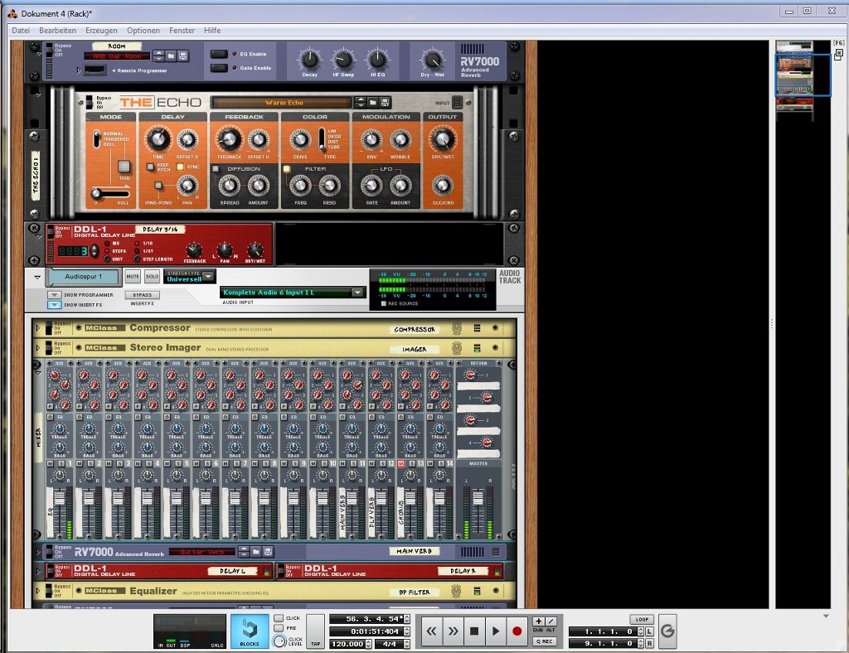Enable the CLICK checkbox in the transport

coord(279,618)
